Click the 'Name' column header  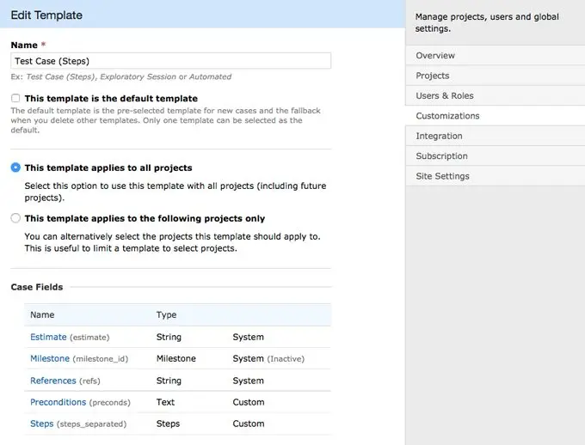click(42, 315)
